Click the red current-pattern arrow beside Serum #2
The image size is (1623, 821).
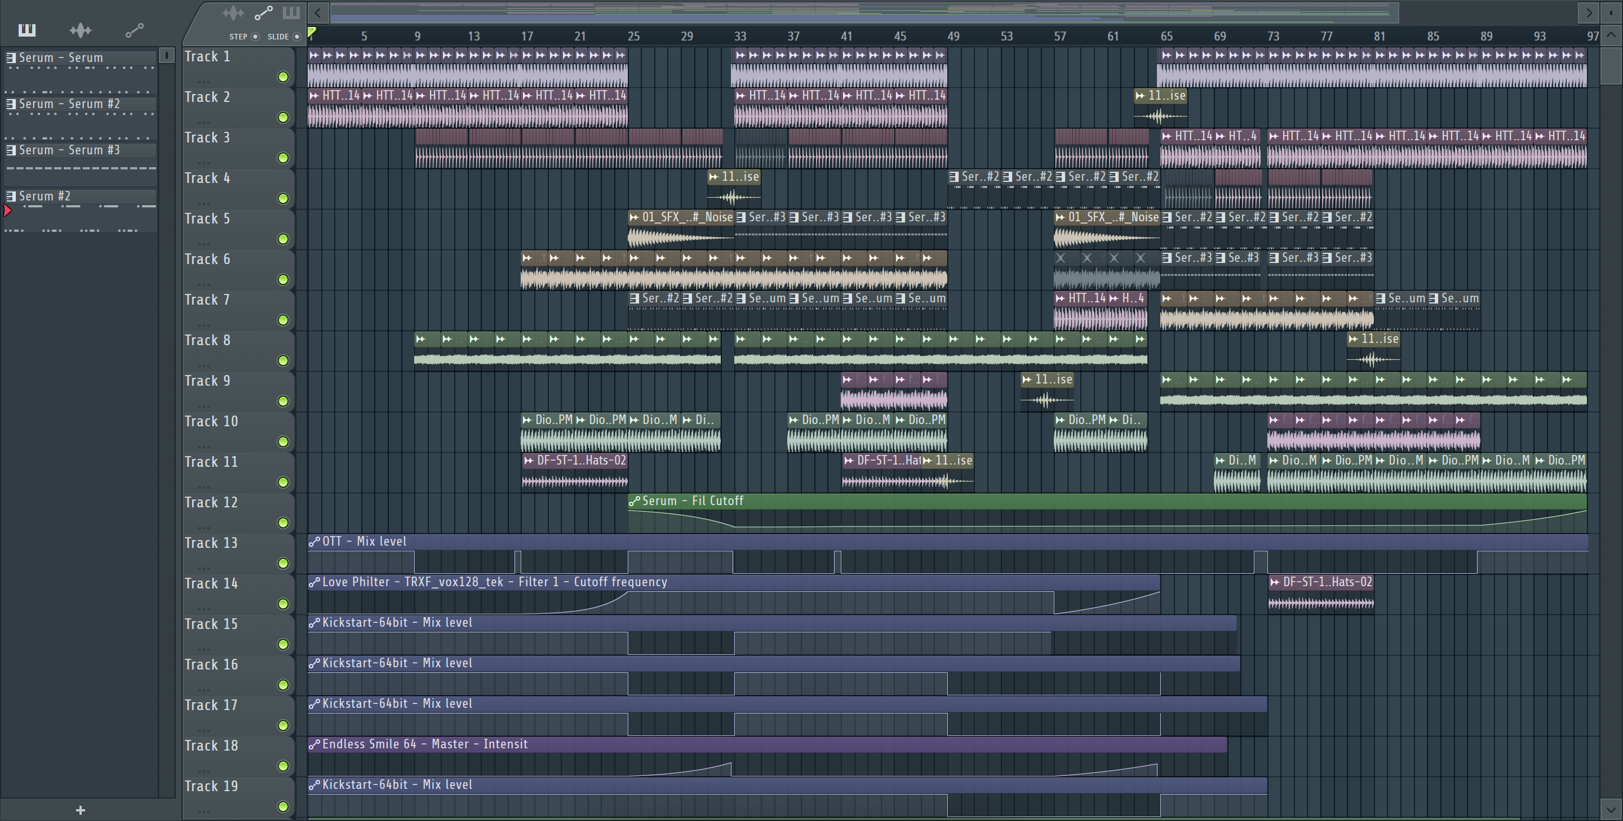[7, 211]
